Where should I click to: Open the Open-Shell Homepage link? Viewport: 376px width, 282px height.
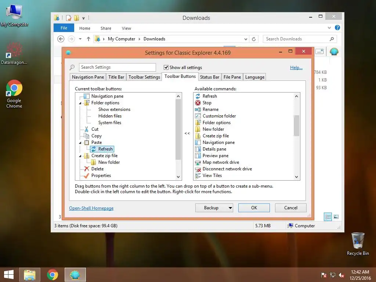[x=91, y=208]
